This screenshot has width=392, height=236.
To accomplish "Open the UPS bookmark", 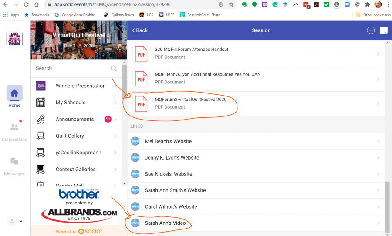I will click(x=146, y=15).
